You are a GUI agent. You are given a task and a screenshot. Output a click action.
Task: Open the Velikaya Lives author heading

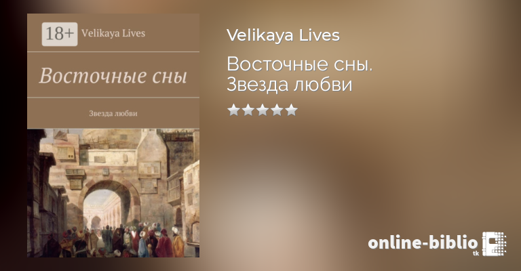[x=283, y=35]
